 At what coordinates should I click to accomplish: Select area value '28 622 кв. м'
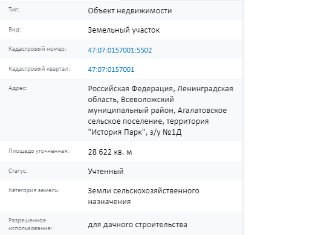tap(110, 152)
